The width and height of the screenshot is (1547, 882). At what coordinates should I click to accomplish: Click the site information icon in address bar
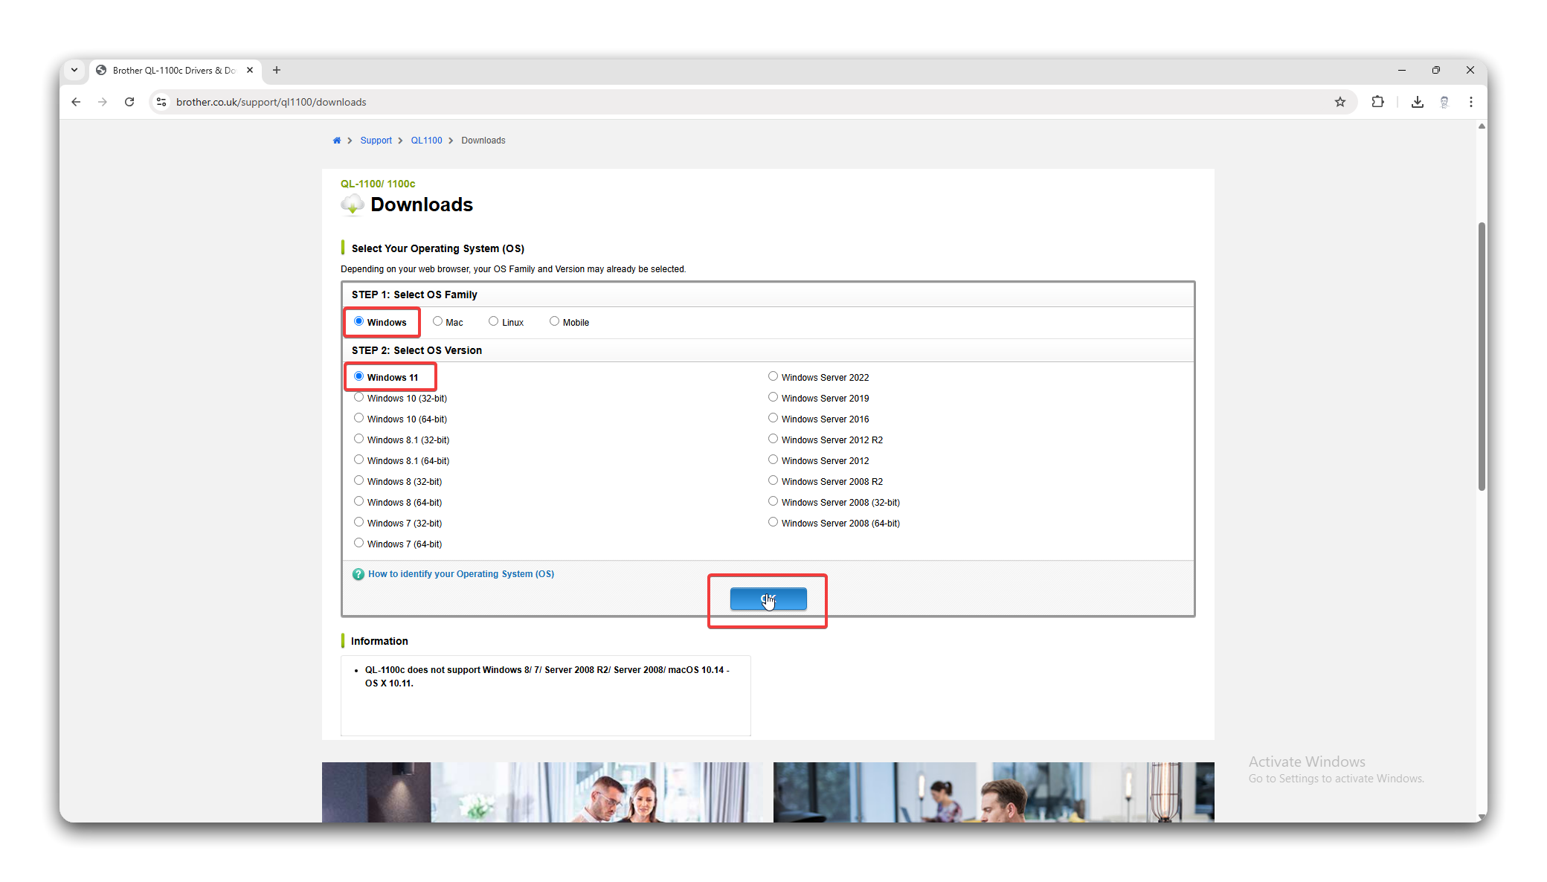click(x=161, y=102)
